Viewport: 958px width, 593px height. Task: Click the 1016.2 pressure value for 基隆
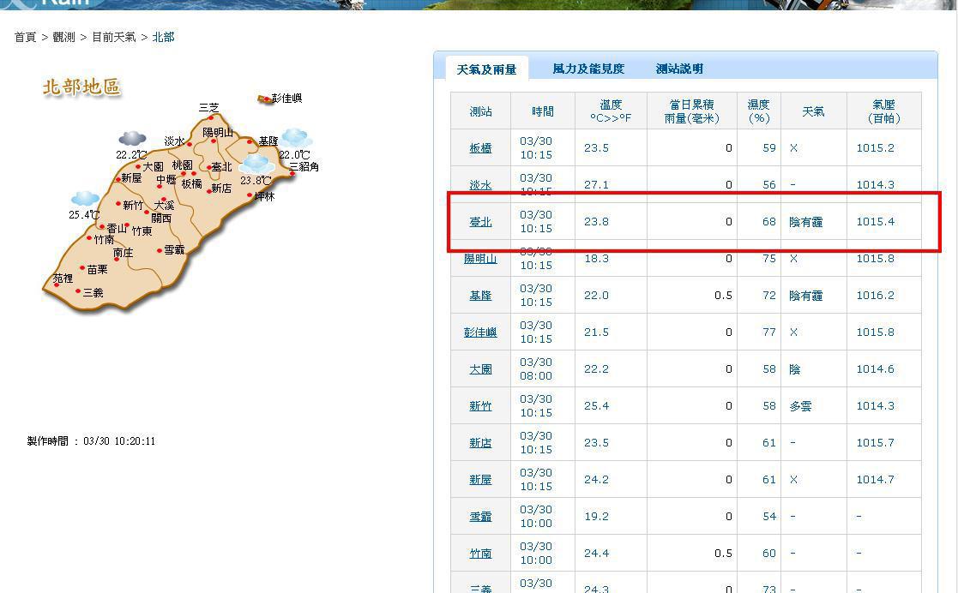[875, 295]
